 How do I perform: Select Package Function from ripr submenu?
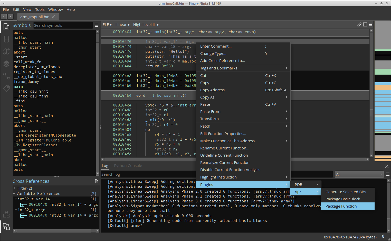pos(341,206)
